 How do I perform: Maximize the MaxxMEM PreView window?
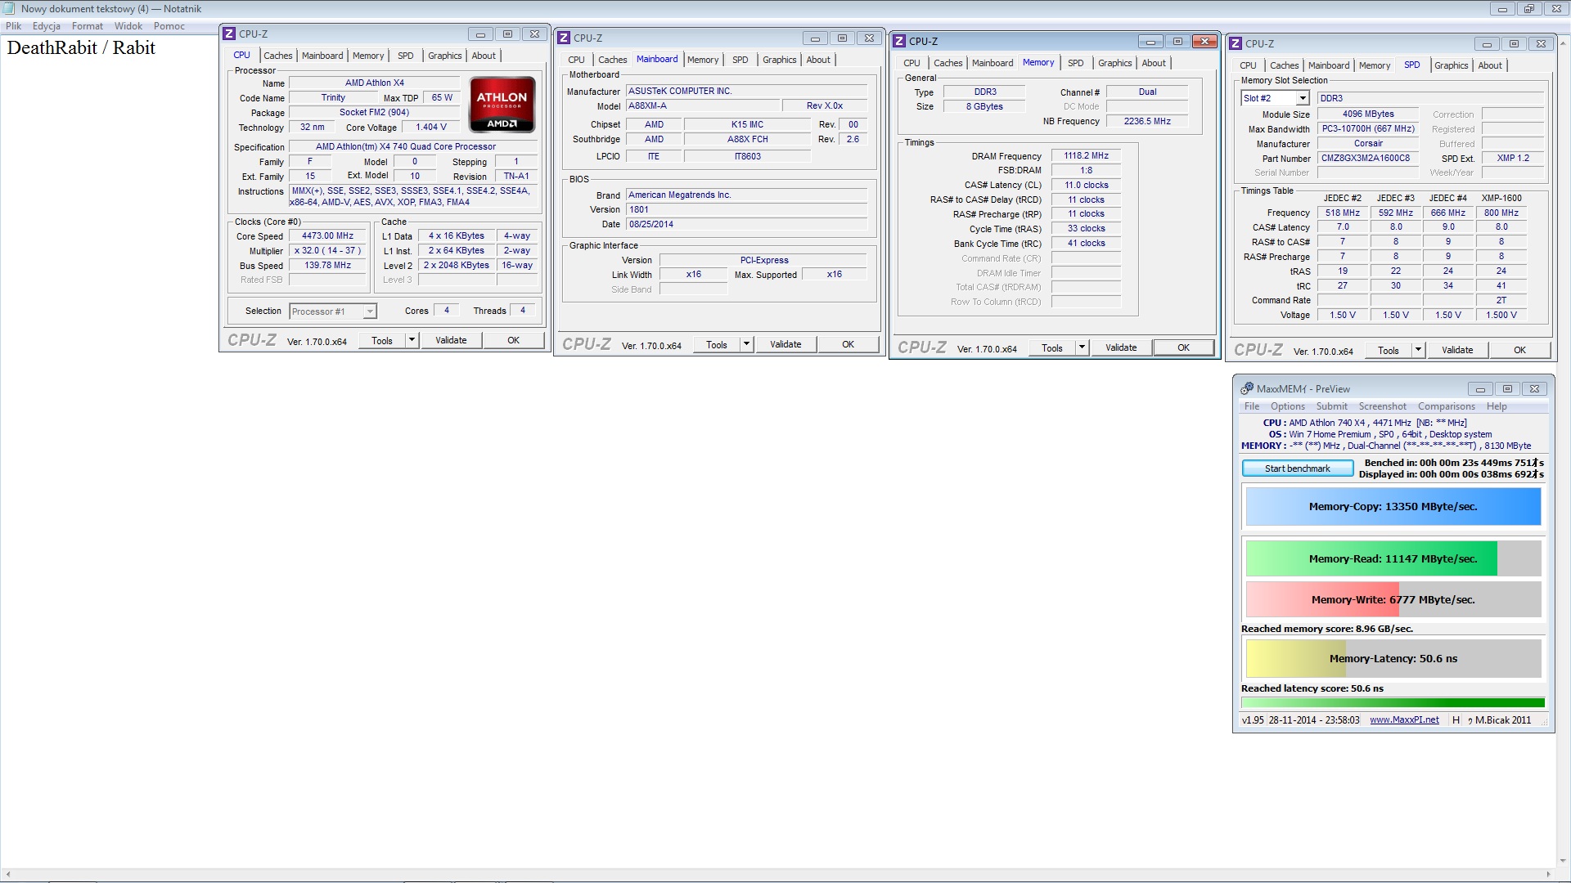(1507, 388)
